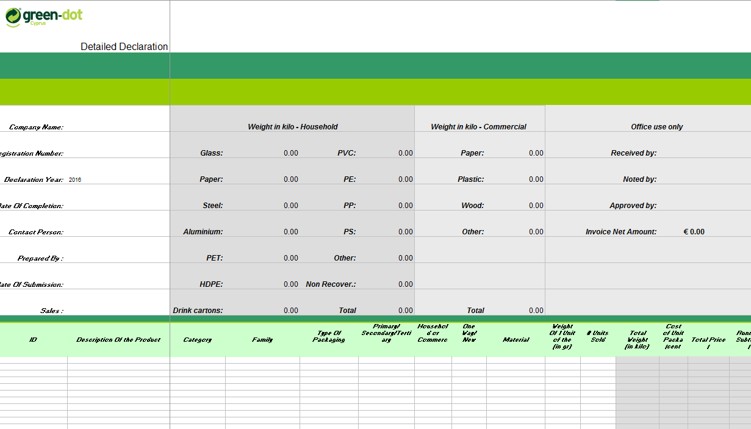Click the One Way/New column header
Image resolution: width=751 pixels, height=429 pixels.
tap(469, 333)
